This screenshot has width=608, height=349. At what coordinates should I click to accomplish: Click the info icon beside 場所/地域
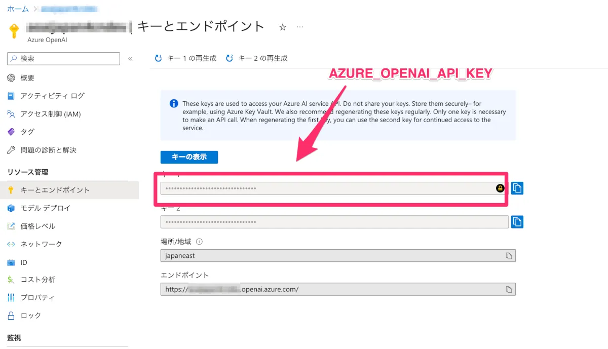(x=199, y=242)
